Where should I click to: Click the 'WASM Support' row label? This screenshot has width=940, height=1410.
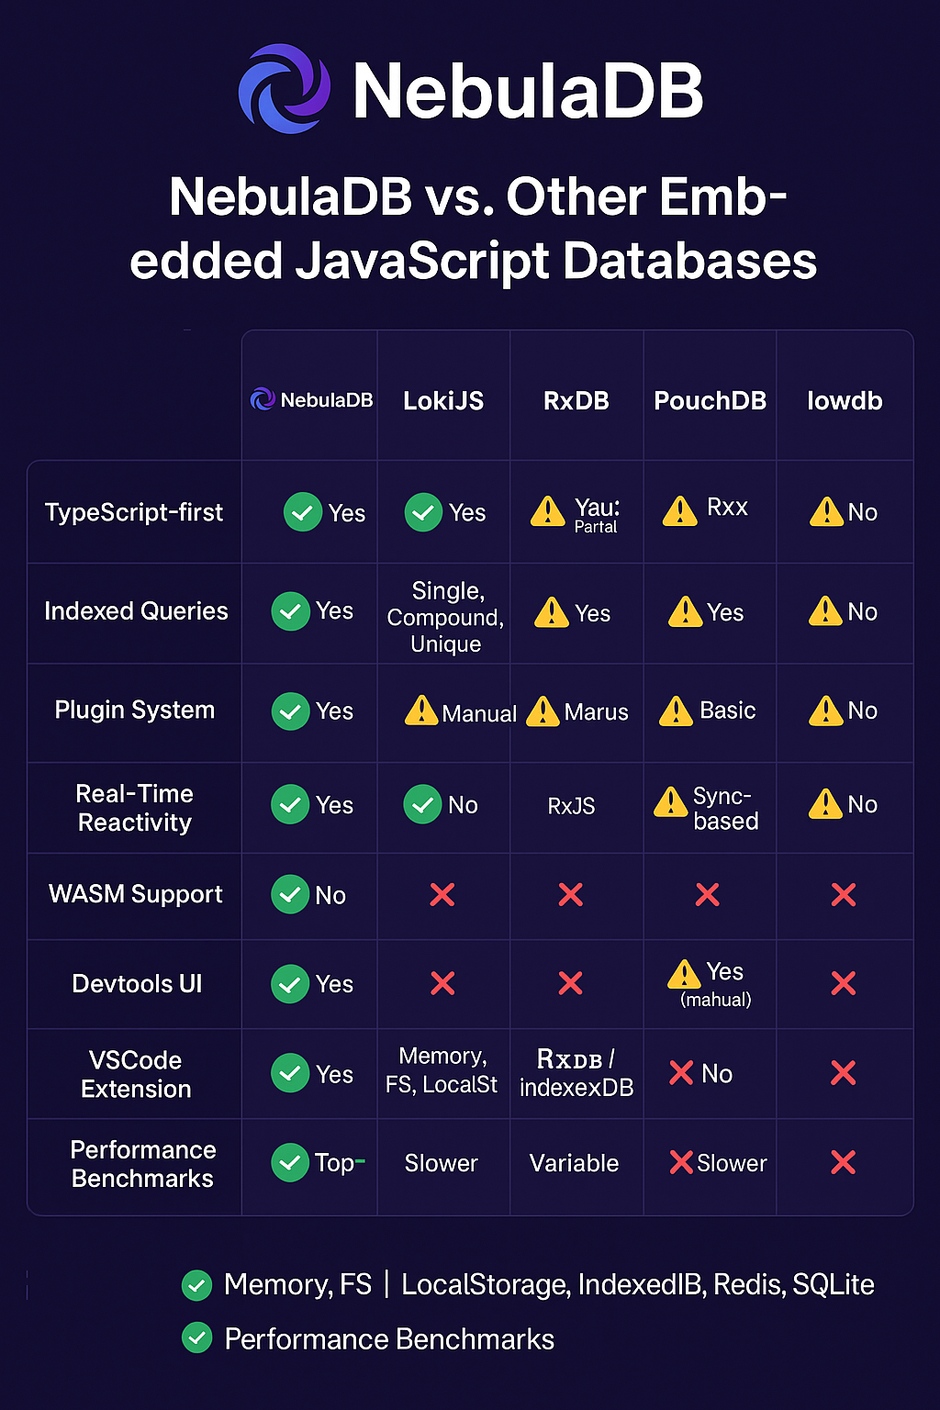[136, 894]
